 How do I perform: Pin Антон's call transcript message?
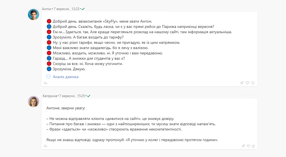coord(242,83)
